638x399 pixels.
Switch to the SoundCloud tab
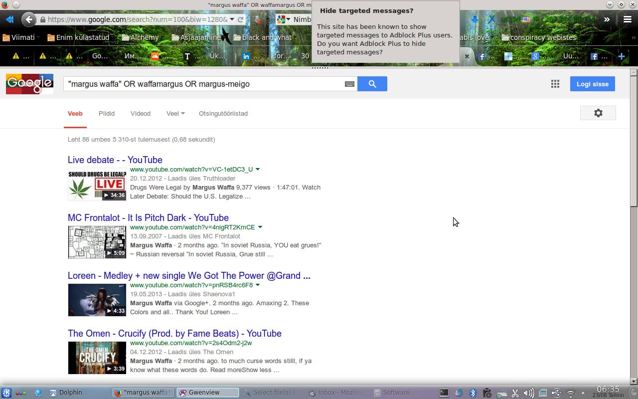click(159, 56)
